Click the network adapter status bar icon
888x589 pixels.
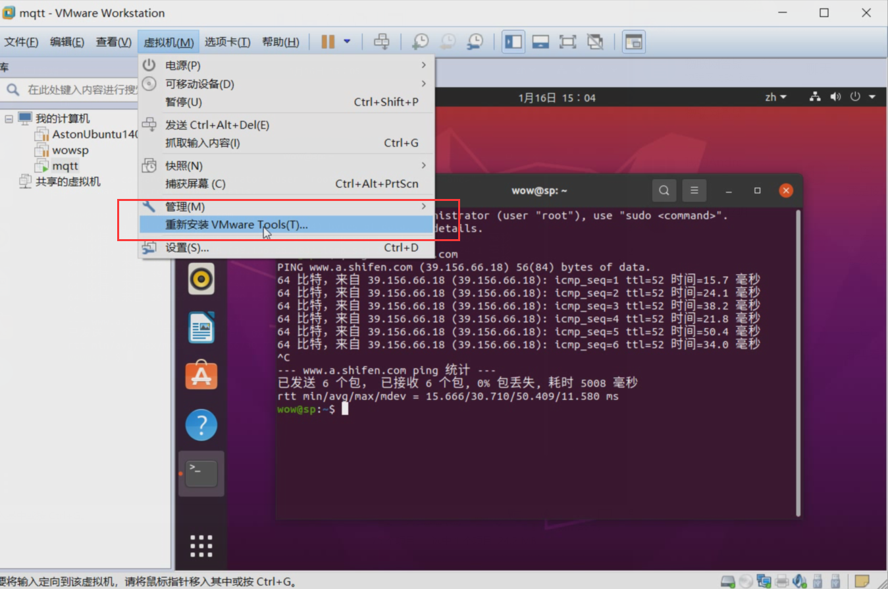[x=764, y=581]
